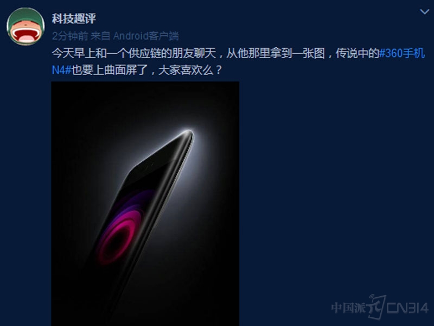Click the 中国派 watermark text

point(348,308)
